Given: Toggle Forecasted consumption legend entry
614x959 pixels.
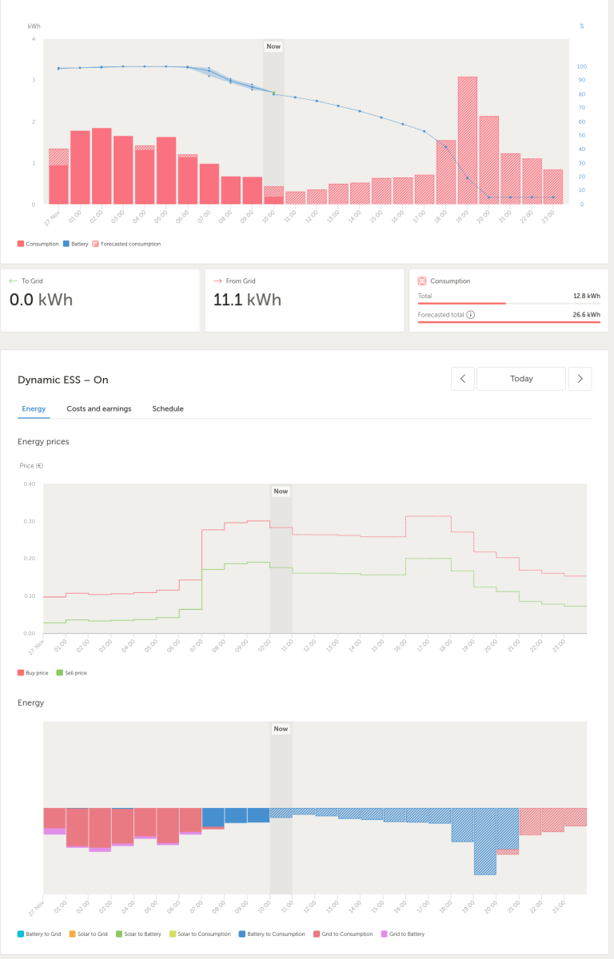Looking at the screenshot, I should (126, 244).
